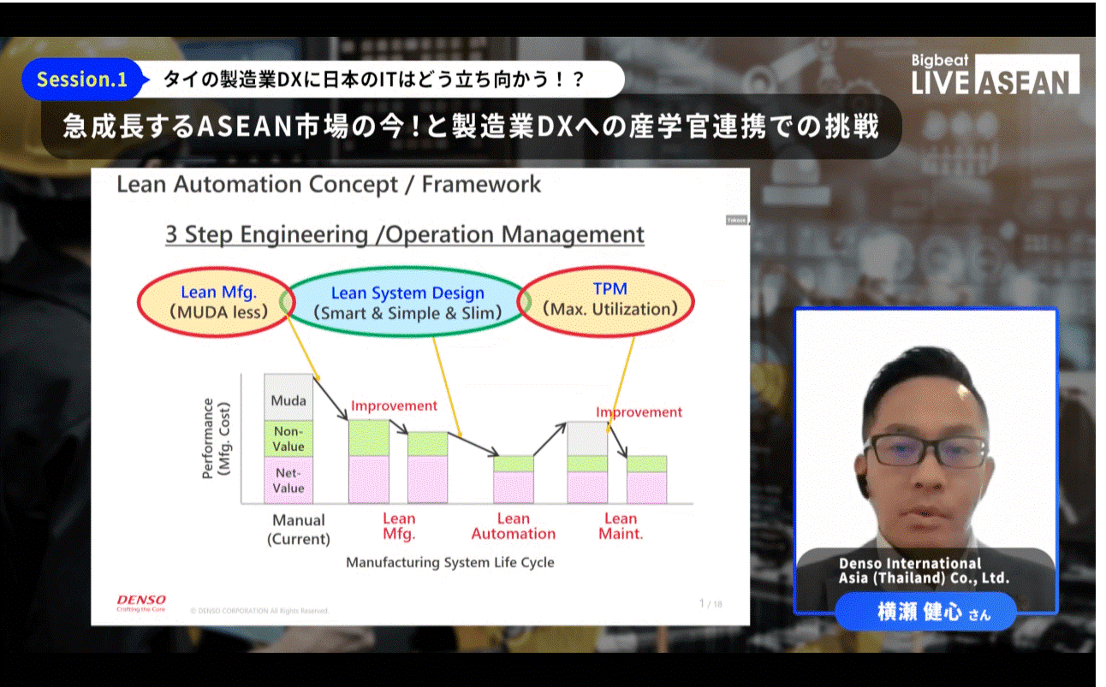Click the Net-Value segment of the Manual bar
The image size is (1106, 687).
pos(288,480)
